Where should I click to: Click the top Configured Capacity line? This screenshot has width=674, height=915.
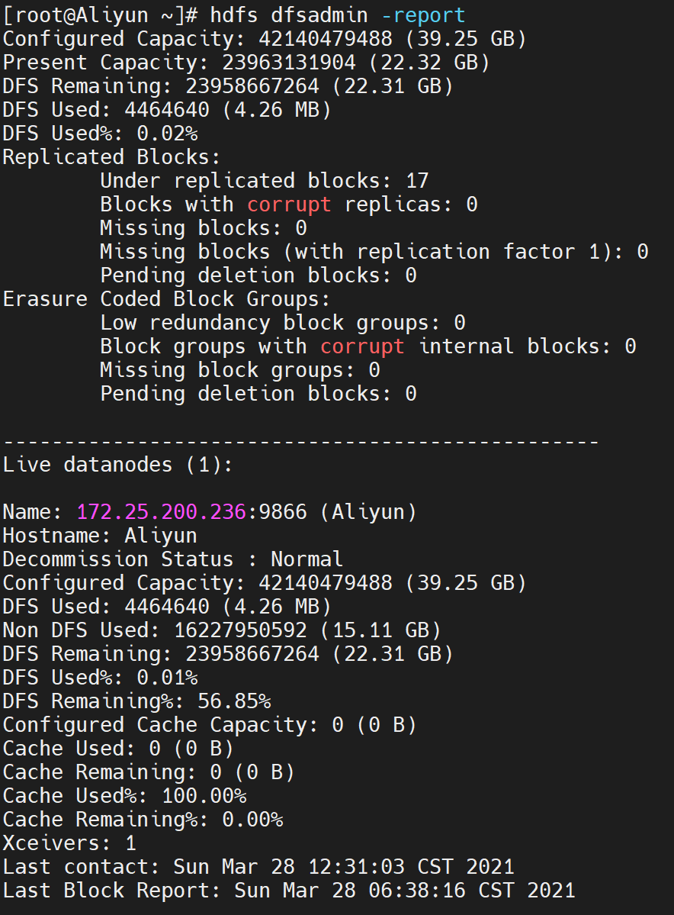[x=264, y=38]
